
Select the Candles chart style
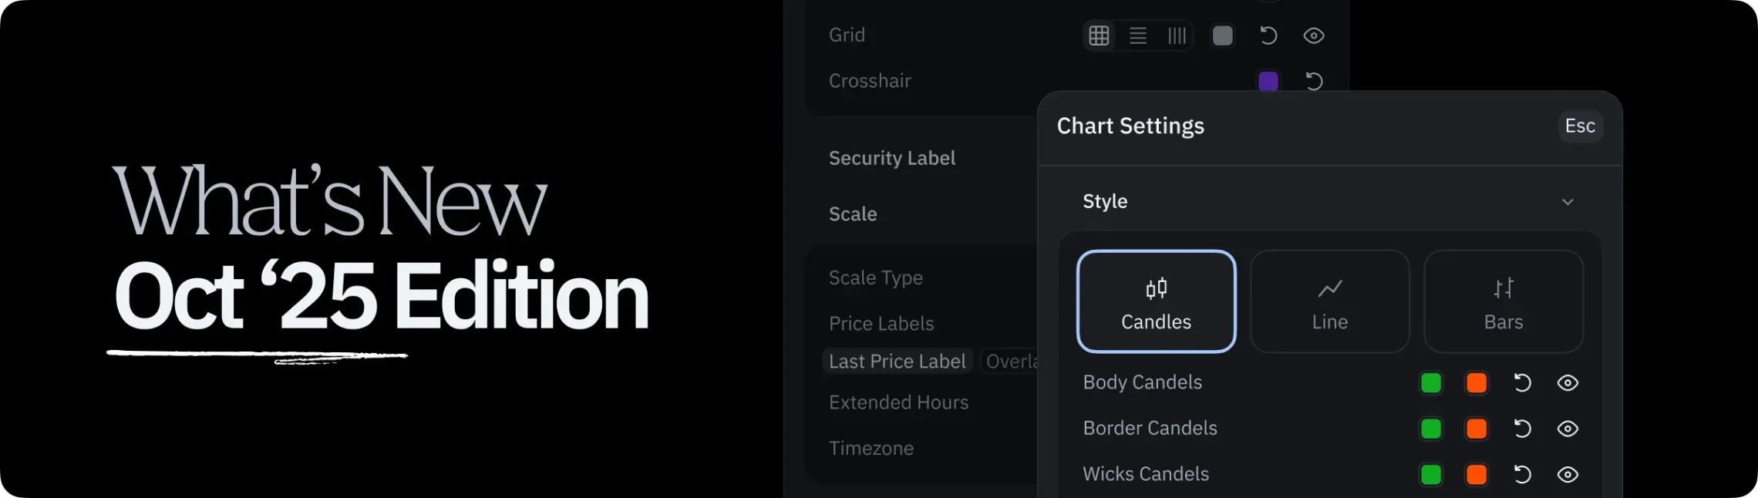point(1156,301)
